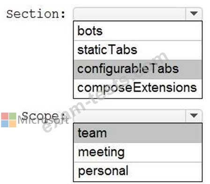Click the blue square of Microsoft logo
Screen dimensions: 210x184
pyautogui.click(x=5, y=124)
